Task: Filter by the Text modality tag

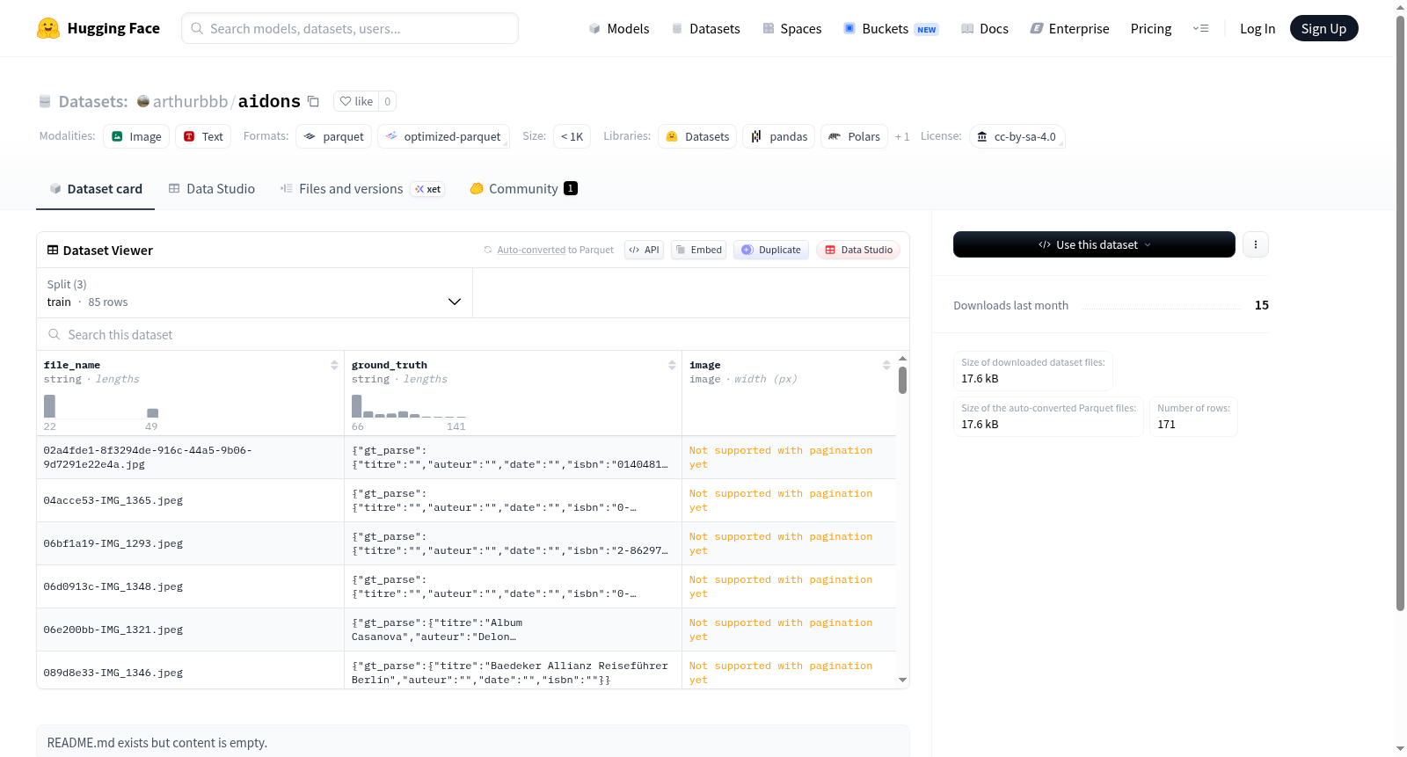Action: click(203, 136)
